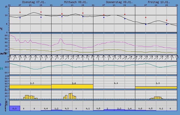The height and width of the screenshot is (115, 180).
Task: Click the yellow bar labeled 1.3
Action: pos(156,88)
